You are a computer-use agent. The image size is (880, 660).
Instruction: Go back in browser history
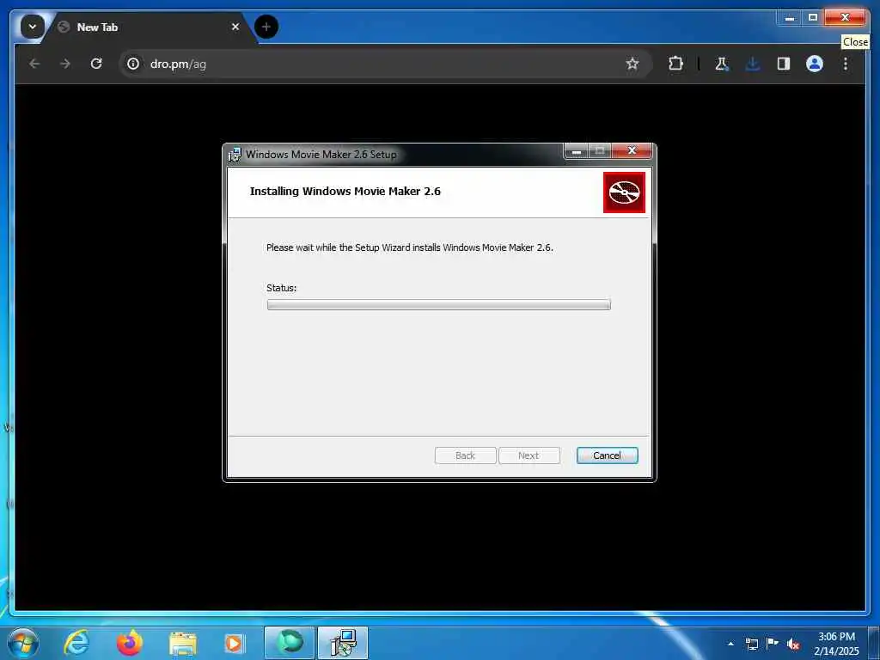[x=34, y=64]
